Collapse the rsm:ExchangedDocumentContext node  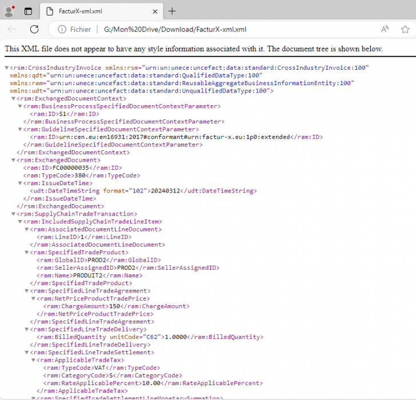tap(13, 99)
